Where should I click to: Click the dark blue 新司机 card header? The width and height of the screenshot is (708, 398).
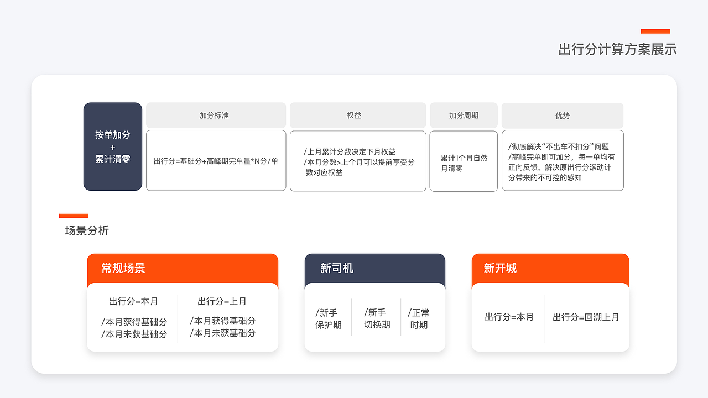(x=374, y=269)
